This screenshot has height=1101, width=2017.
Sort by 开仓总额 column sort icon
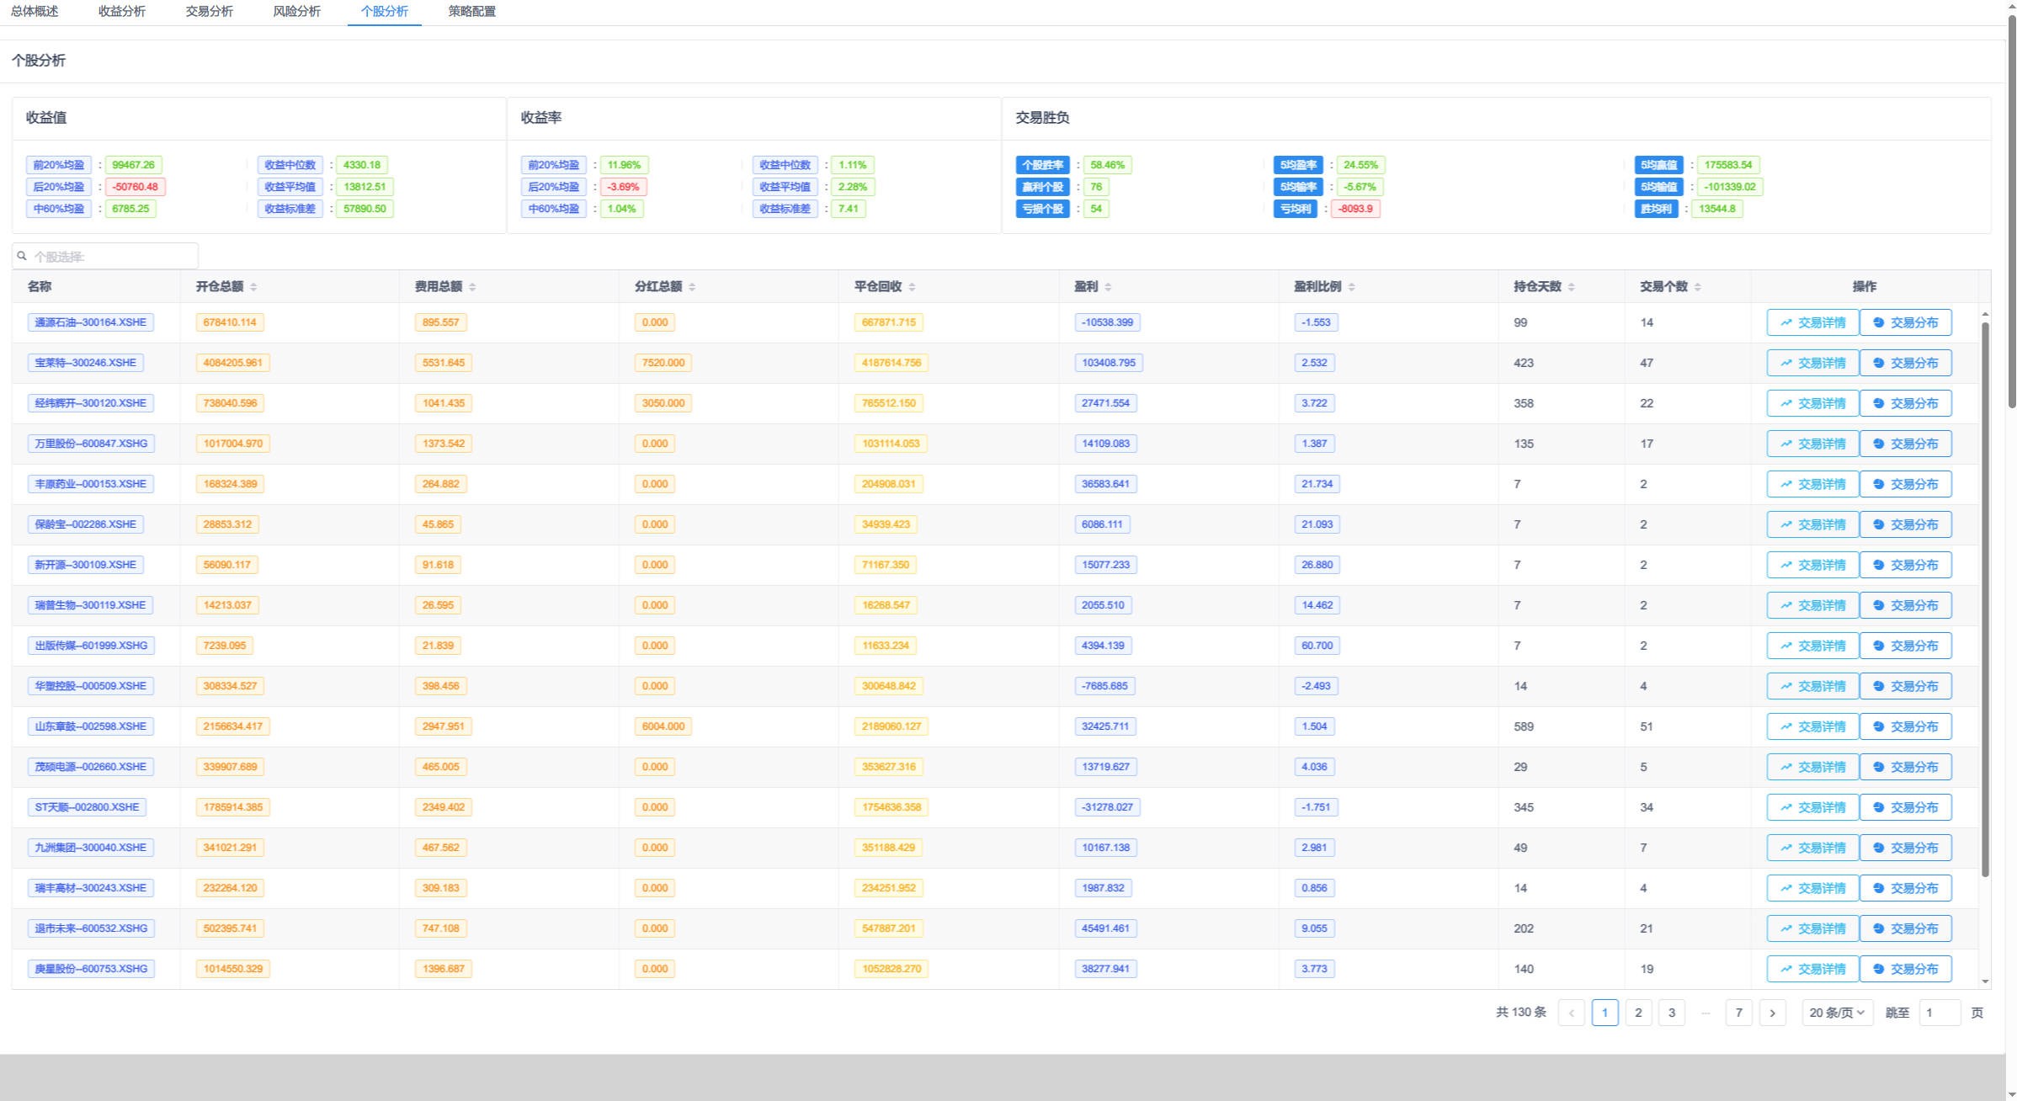(x=253, y=287)
